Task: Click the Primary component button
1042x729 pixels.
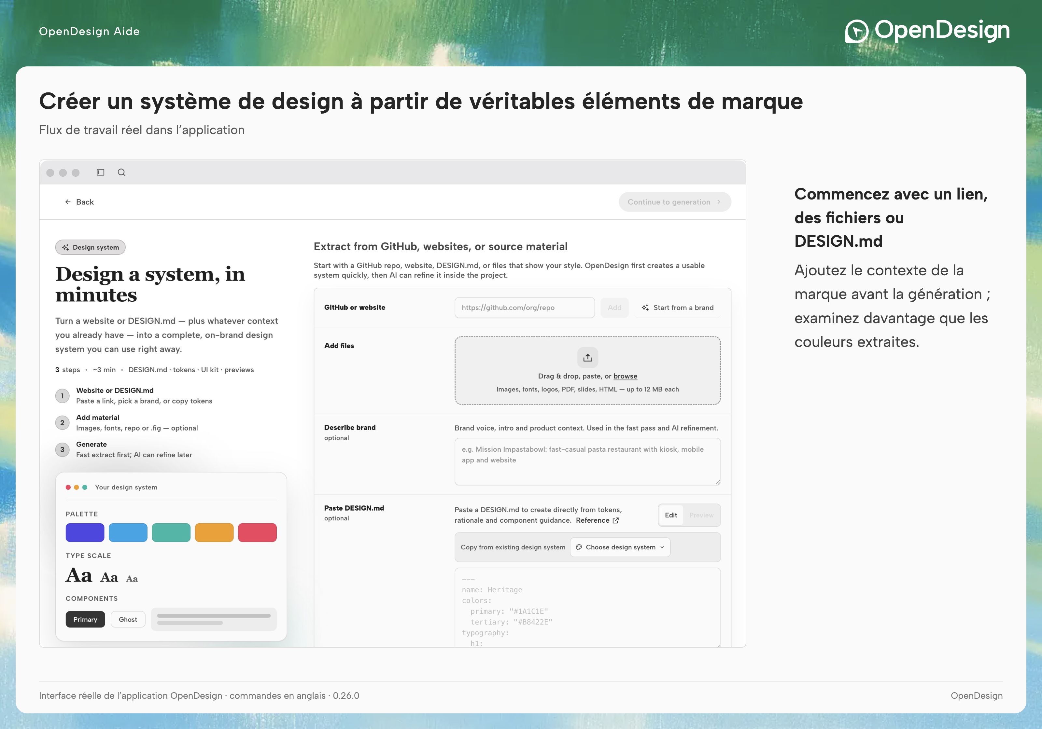Action: [85, 619]
